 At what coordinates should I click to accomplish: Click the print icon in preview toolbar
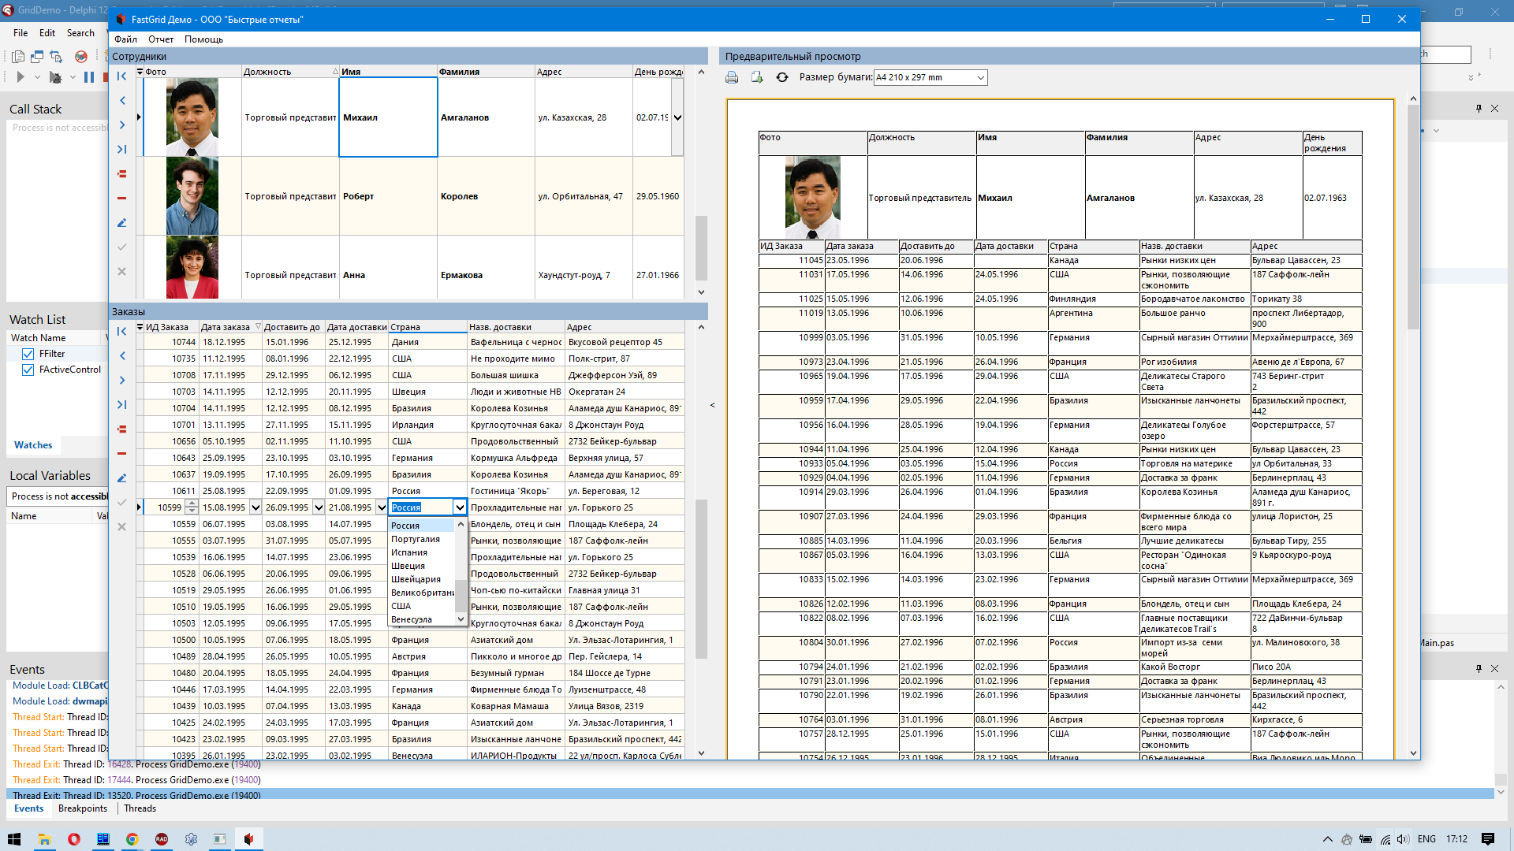point(732,77)
